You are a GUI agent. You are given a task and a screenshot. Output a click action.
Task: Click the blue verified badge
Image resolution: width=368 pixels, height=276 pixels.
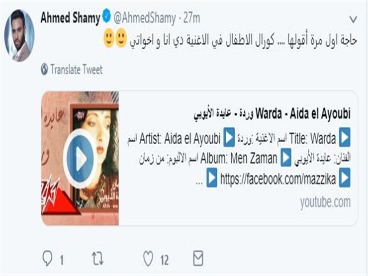click(107, 16)
